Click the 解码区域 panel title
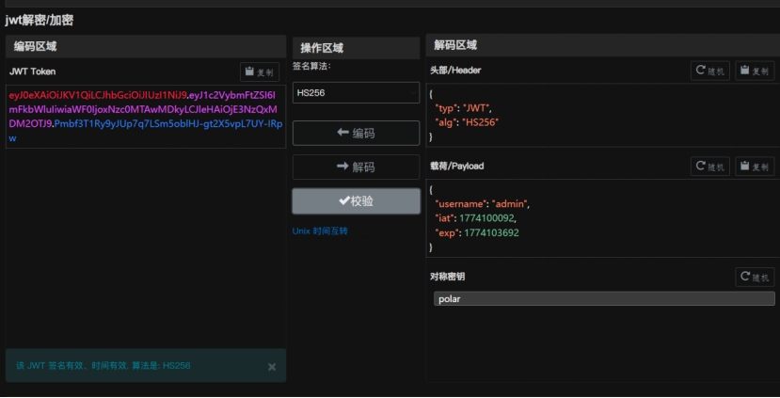The width and height of the screenshot is (780, 398). (455, 45)
